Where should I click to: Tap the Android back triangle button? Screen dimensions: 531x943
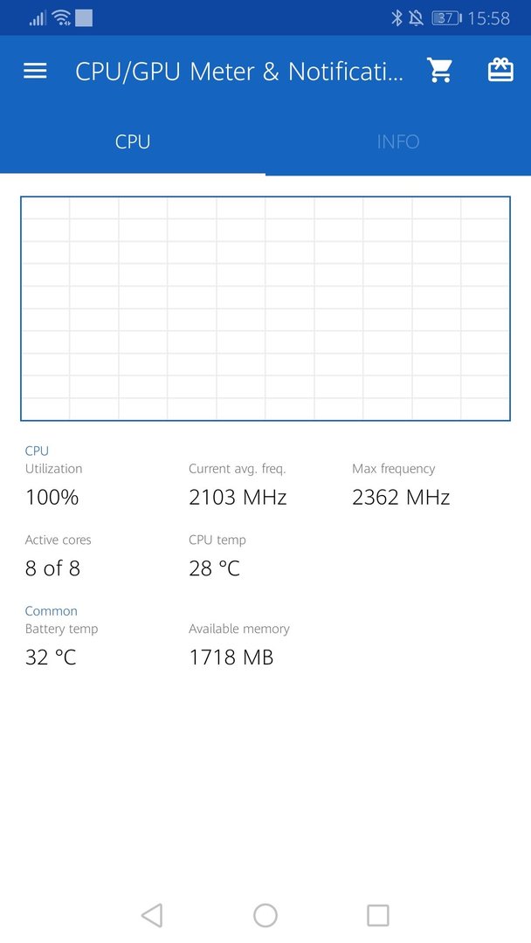tap(152, 915)
